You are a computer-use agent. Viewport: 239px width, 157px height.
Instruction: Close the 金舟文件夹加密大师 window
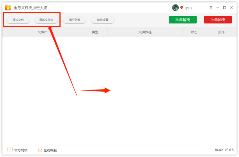point(231,8)
